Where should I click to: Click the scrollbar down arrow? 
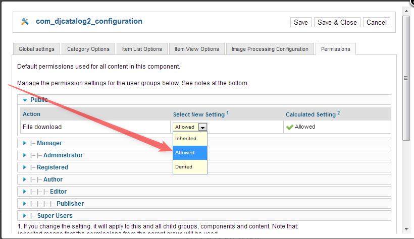(406, 229)
